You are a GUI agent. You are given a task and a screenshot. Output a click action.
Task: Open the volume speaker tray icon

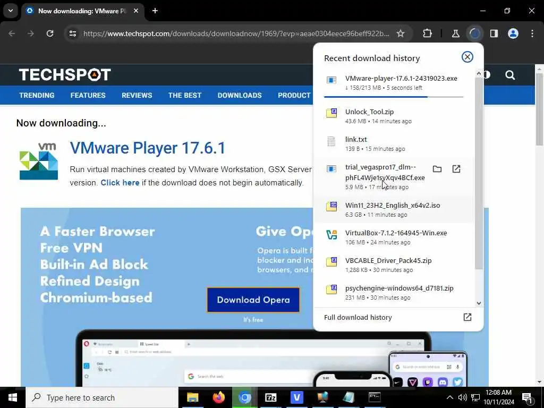coord(462,397)
